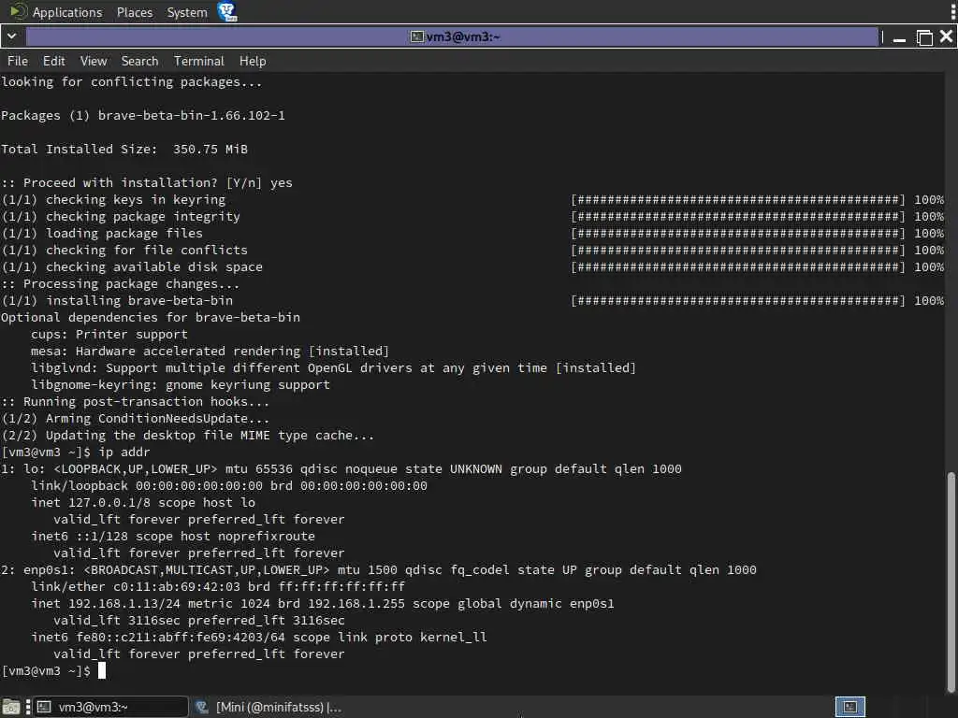958x718 pixels.
Task: Open the window menu chevron in title bar
Action: pyautogui.click(x=11, y=36)
